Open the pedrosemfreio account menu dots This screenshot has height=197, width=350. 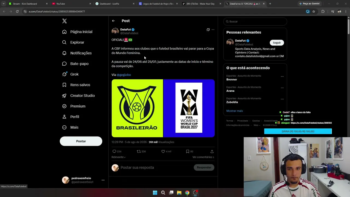(x=103, y=180)
